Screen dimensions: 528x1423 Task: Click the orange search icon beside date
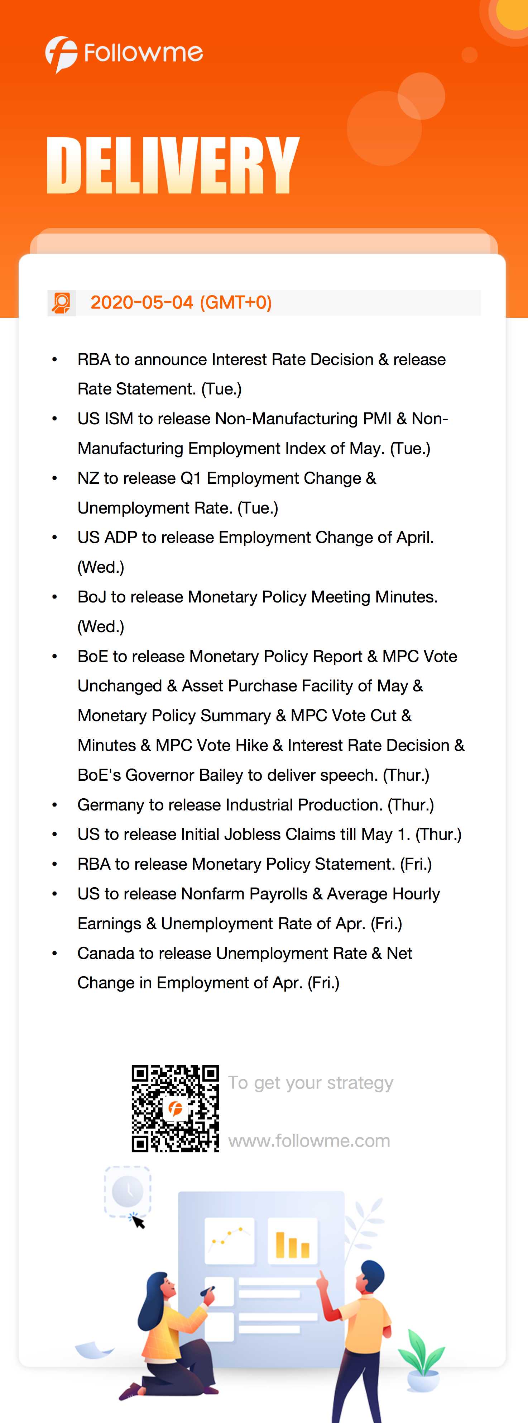[61, 303]
